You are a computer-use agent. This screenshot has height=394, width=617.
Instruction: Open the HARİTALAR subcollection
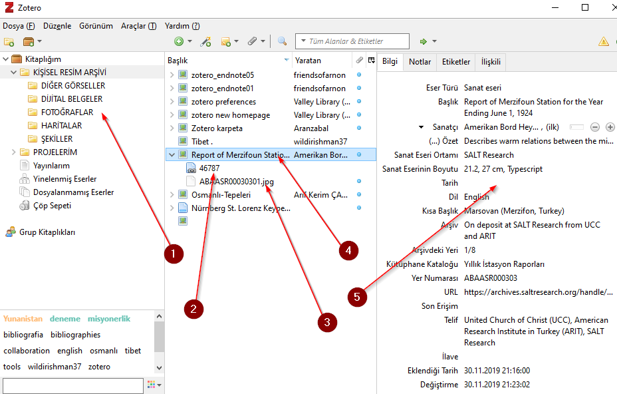[61, 126]
